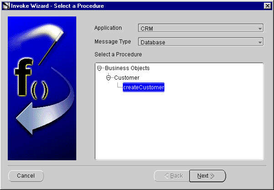Collapse the Customer tree node
The height and width of the screenshot is (190, 274).
click(x=109, y=78)
